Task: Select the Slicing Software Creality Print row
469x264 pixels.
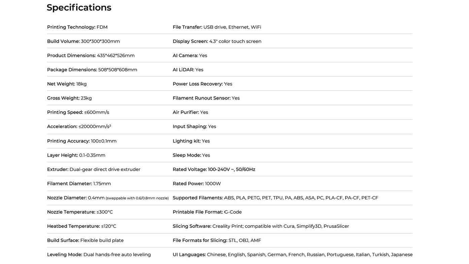Action: [261, 226]
